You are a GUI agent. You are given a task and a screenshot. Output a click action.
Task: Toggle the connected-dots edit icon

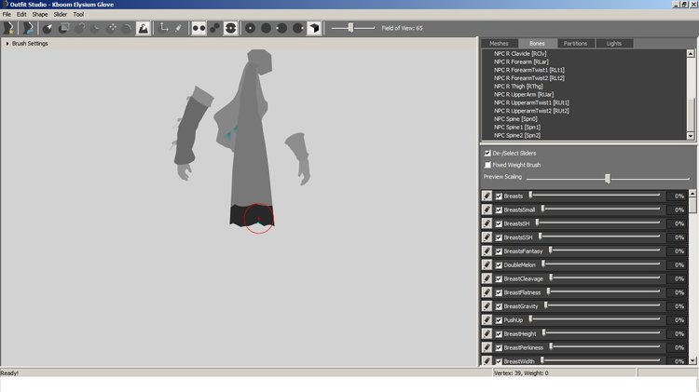[x=215, y=28]
